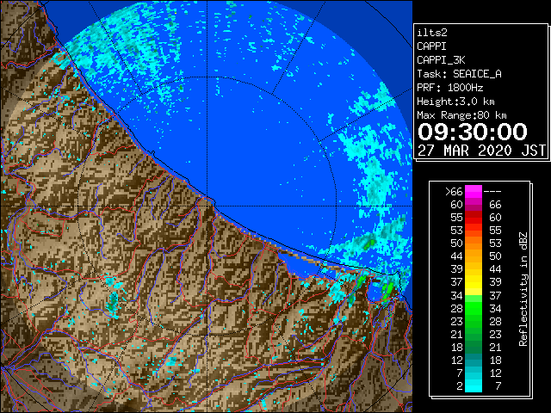Click the 'ilts2' radar site label

click(x=432, y=33)
